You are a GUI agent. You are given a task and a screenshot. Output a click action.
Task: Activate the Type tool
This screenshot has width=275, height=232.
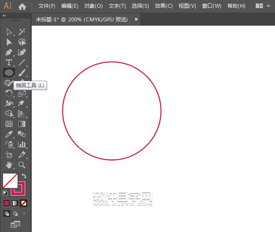point(9,62)
